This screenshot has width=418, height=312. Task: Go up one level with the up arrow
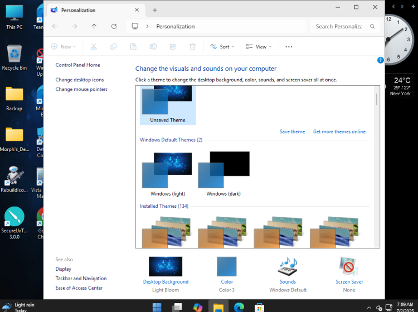tap(94, 26)
